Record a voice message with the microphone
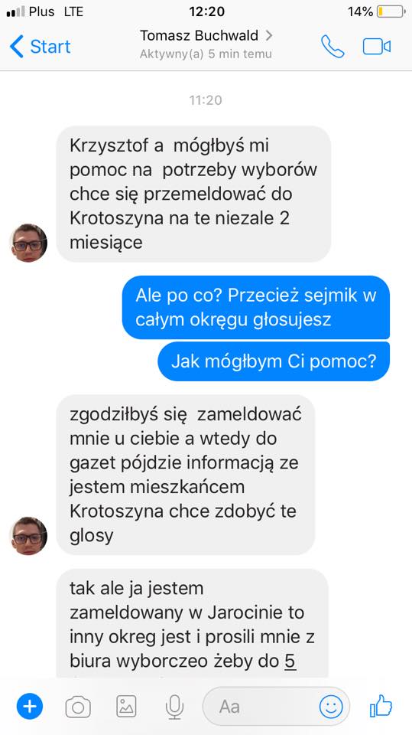This screenshot has height=735, width=412. (174, 707)
